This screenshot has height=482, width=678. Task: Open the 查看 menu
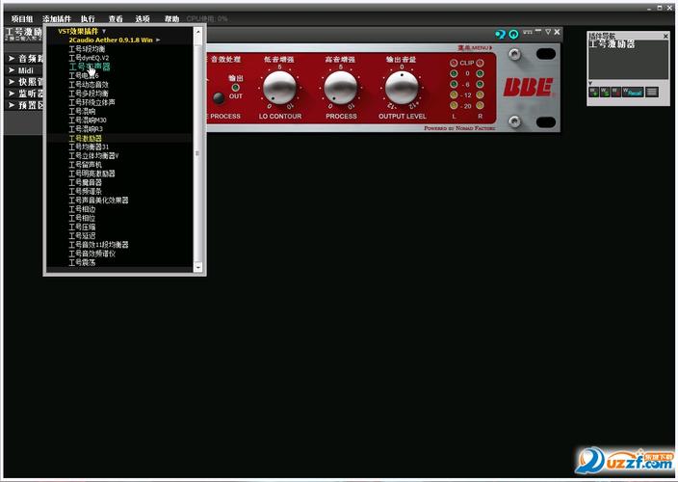click(116, 18)
